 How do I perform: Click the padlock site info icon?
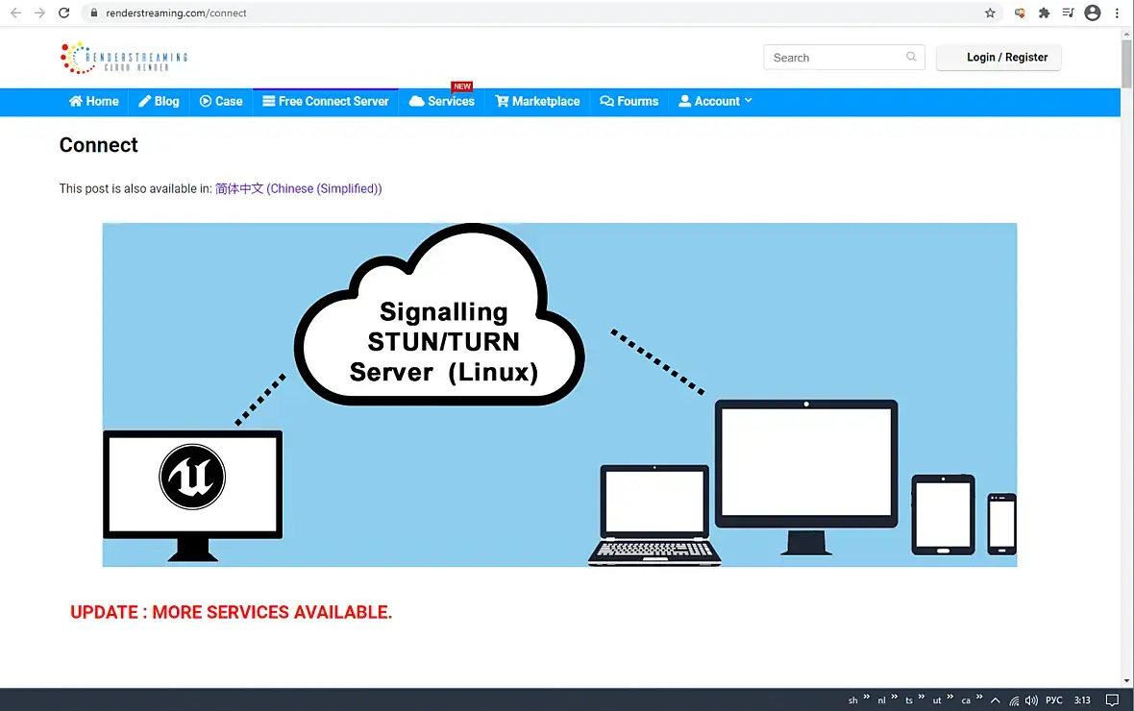tap(94, 13)
